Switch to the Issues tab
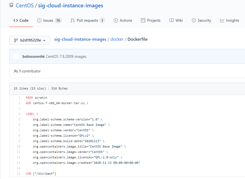This screenshot has width=245, height=179. (x=49, y=21)
